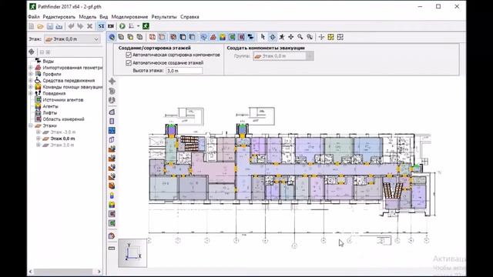The height and width of the screenshot is (277, 493).
Task: Select the measure ruler tool at toolbar bottom
Action: [112, 249]
